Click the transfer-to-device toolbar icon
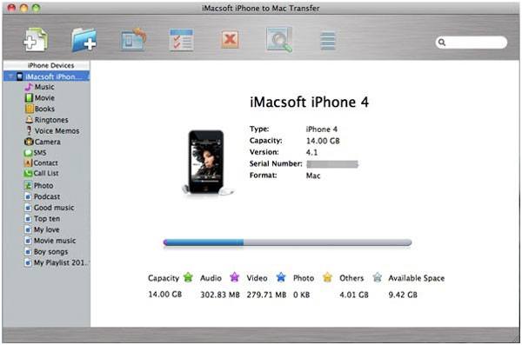The width and height of the screenshot is (522, 345). pyautogui.click(x=133, y=40)
